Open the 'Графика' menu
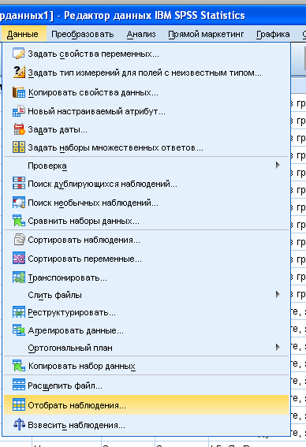The width and height of the screenshot is (306, 447). coord(273,34)
